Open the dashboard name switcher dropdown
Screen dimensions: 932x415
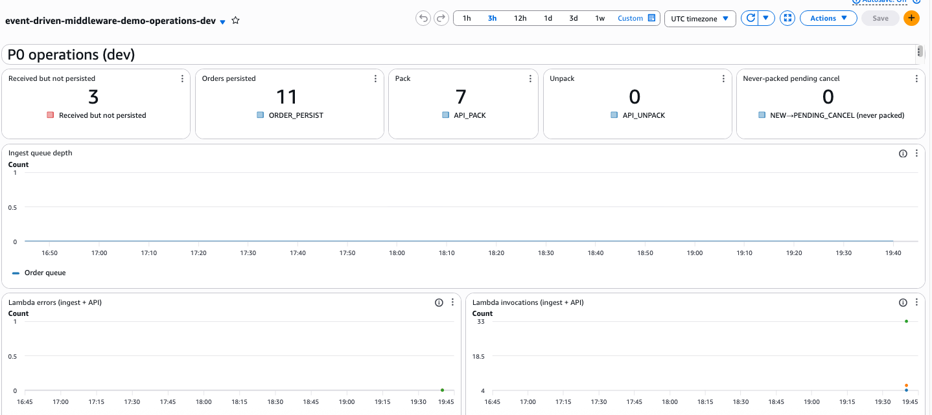click(222, 21)
